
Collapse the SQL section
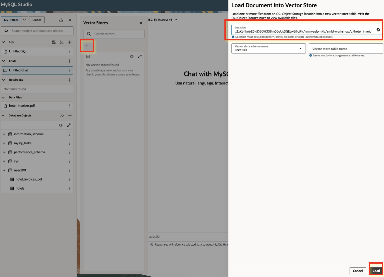click(x=3, y=42)
